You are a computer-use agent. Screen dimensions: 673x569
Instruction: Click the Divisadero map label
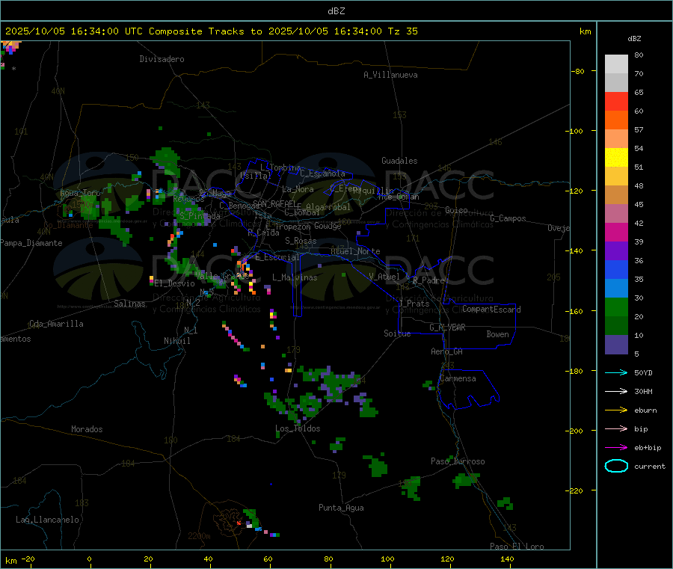coord(162,59)
